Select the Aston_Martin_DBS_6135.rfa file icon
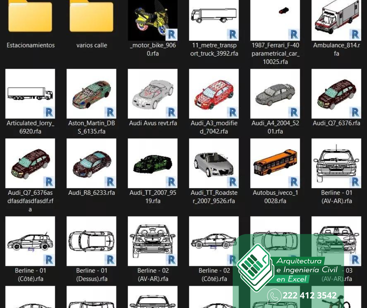The height and width of the screenshot is (308, 367). pyautogui.click(x=91, y=94)
